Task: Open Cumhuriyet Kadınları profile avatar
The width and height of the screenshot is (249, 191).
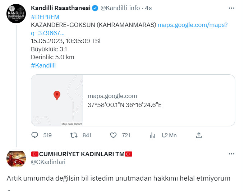Action: tap(16, 158)
